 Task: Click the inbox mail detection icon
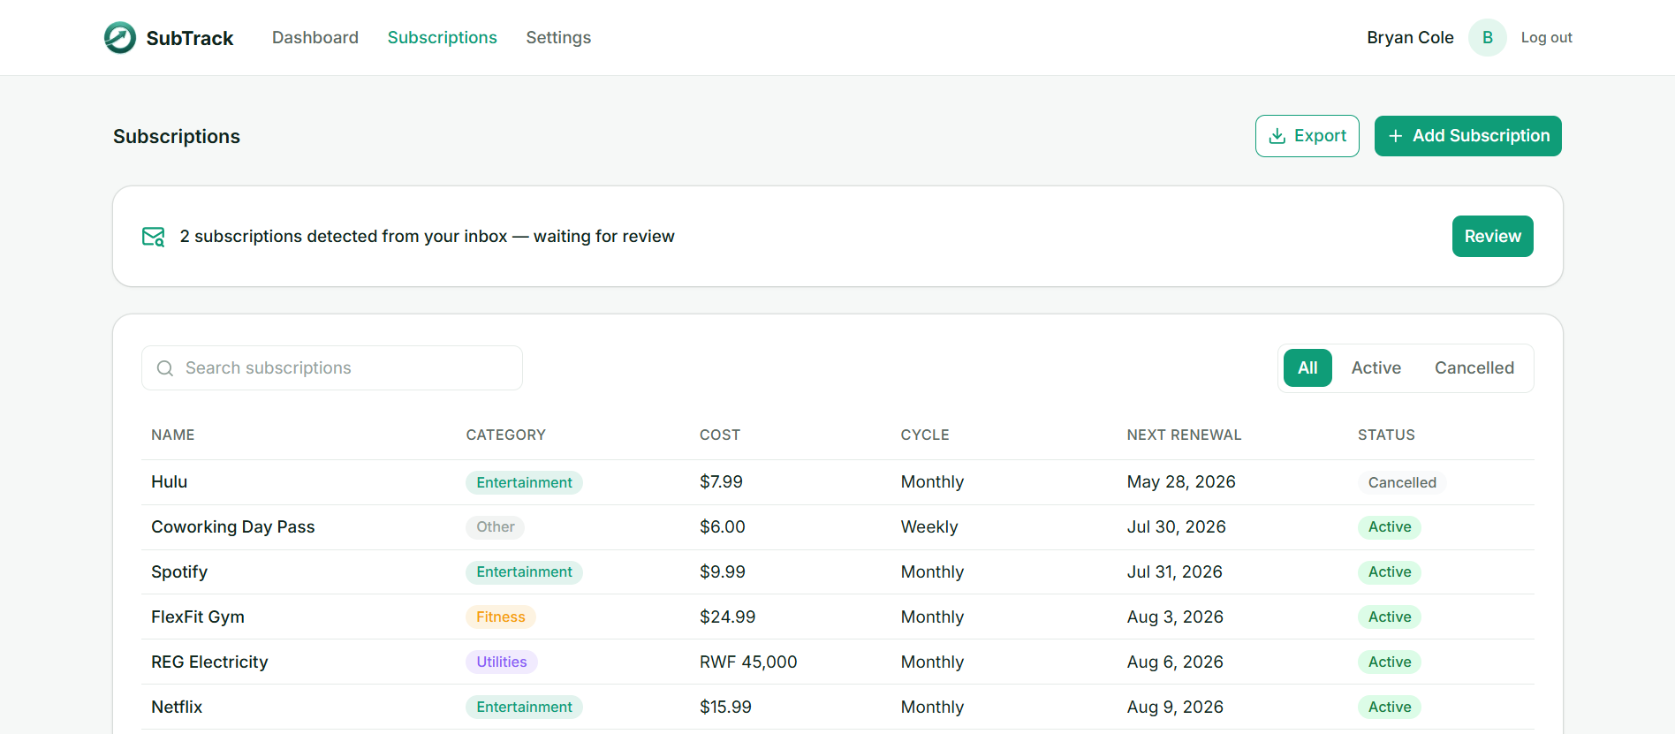point(154,237)
